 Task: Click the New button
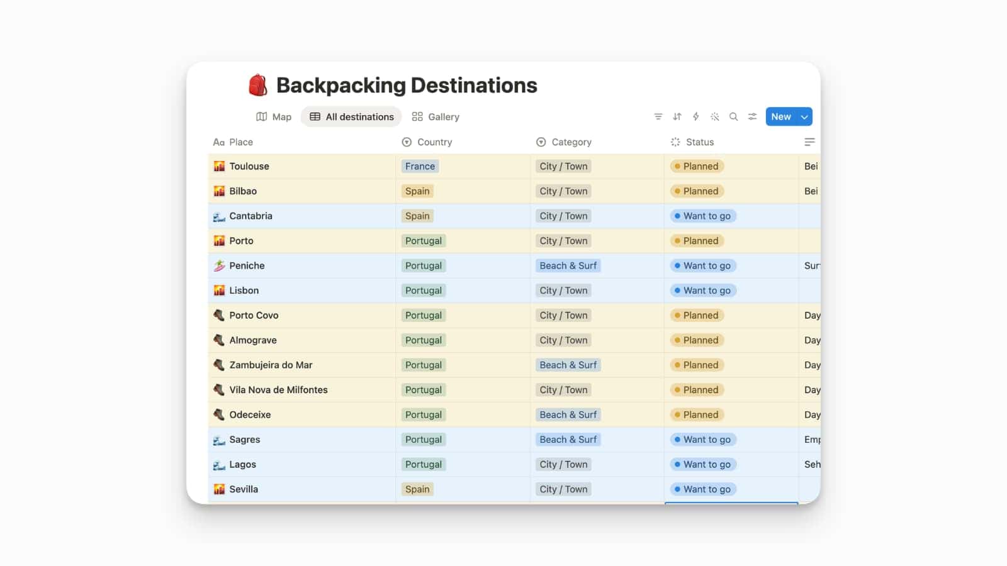click(x=781, y=117)
